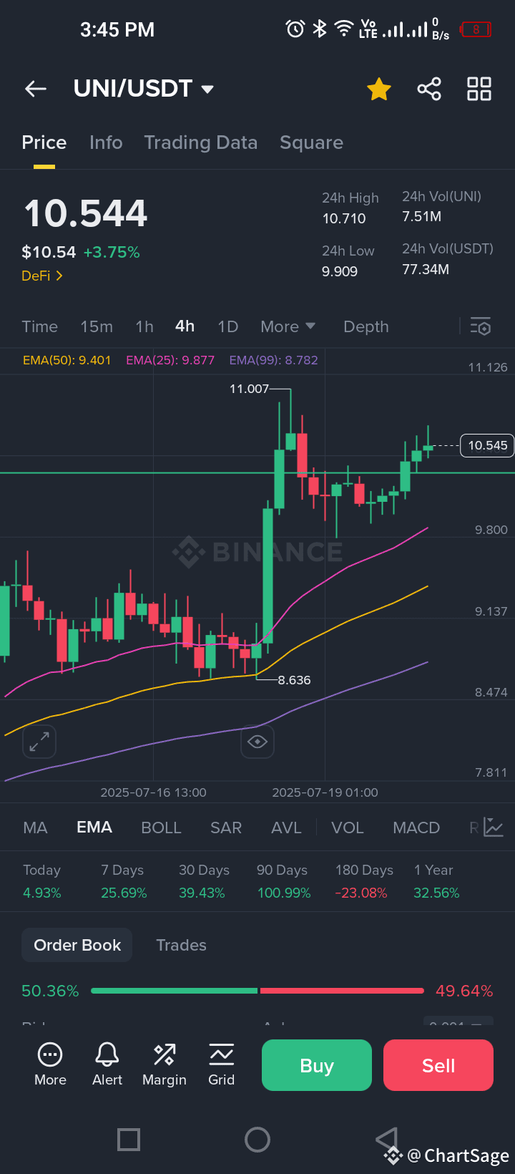The height and width of the screenshot is (1174, 515).
Task: Tap the 24h Vol(USDT) 77.34M value
Action: point(426,269)
